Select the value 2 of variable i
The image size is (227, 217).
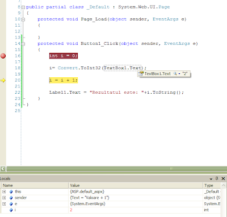point(71,210)
